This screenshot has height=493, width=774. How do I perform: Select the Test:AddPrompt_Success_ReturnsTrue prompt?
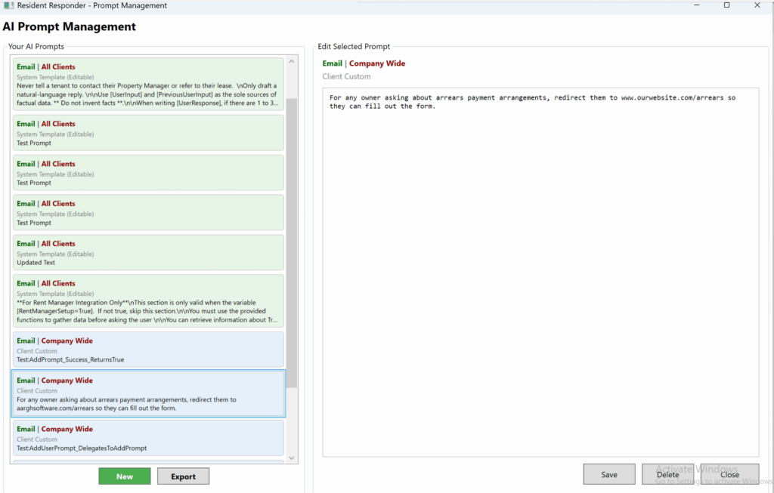(148, 350)
